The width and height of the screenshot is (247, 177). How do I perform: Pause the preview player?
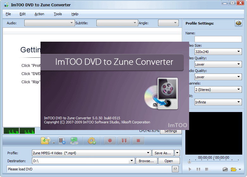tap(199, 169)
